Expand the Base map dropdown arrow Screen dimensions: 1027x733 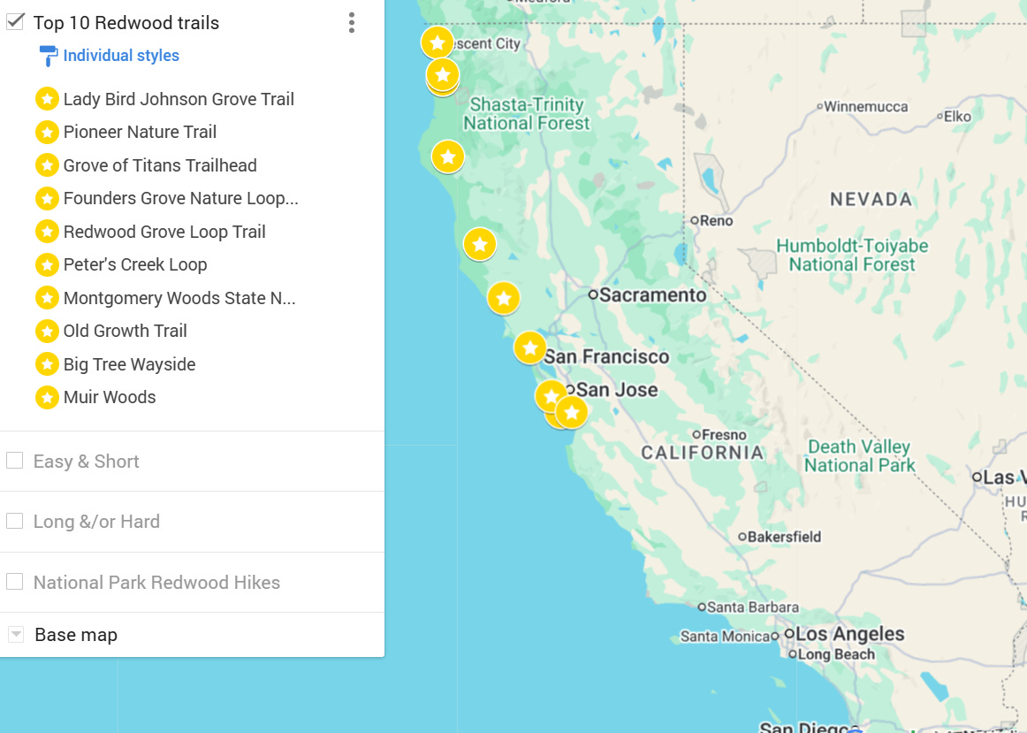click(17, 634)
